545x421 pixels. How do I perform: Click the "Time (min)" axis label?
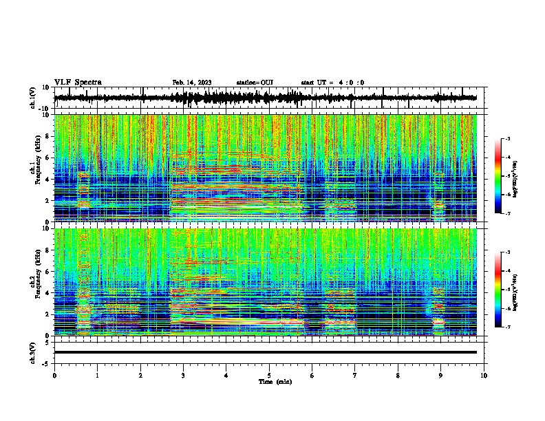(275, 382)
